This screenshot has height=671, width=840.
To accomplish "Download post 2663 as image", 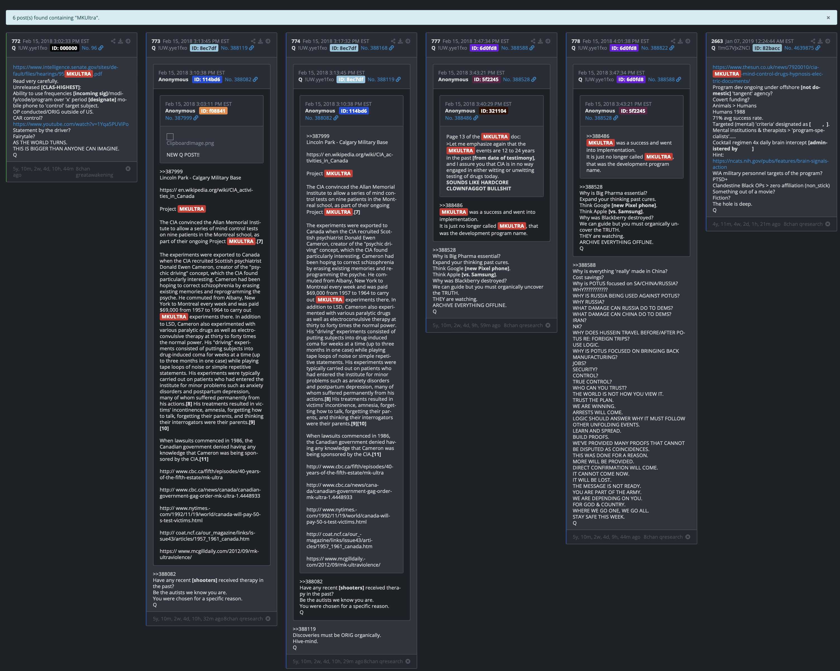I will 820,41.
